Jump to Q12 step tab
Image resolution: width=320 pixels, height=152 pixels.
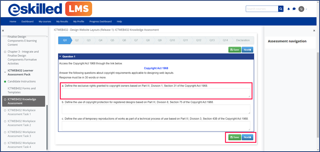point(199,40)
